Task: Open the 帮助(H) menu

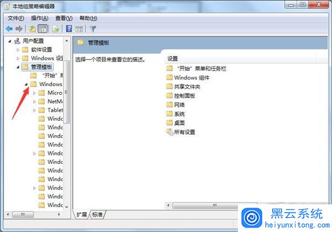Action: (89, 18)
